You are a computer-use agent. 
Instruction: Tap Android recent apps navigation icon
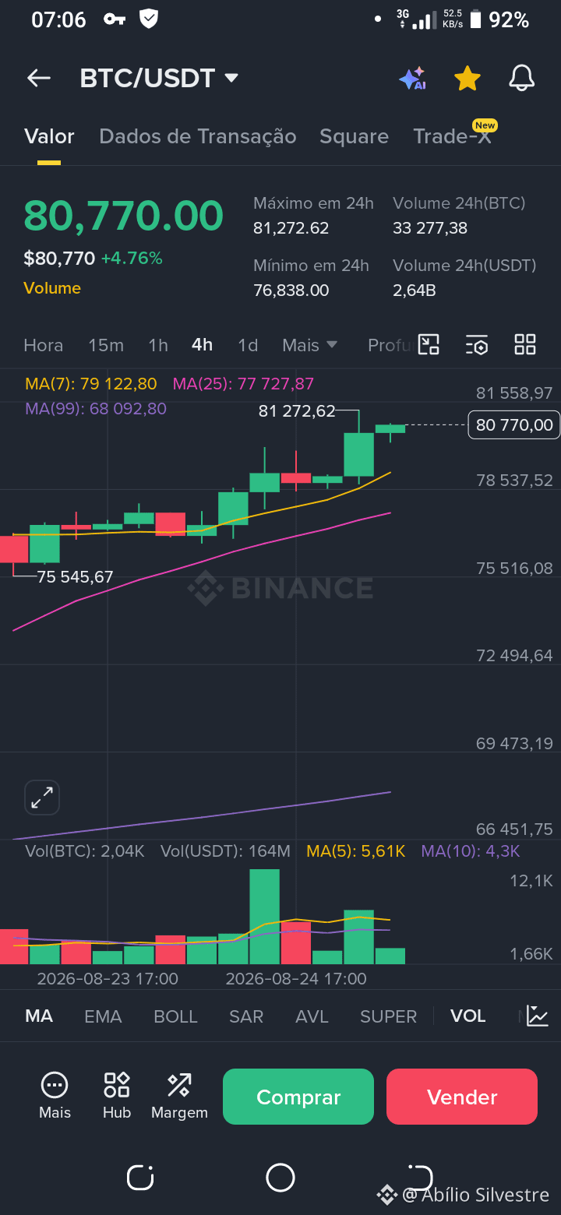(140, 1178)
